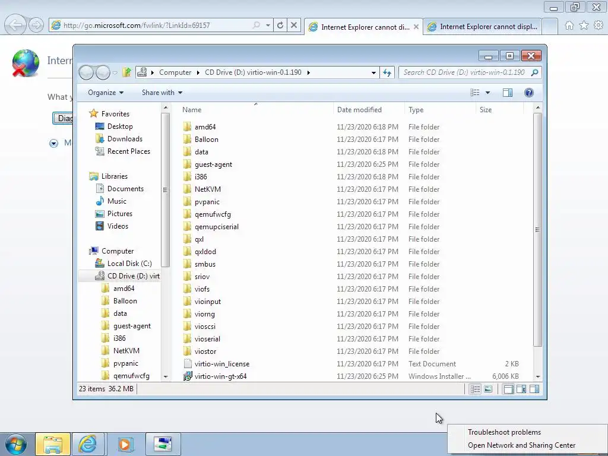The width and height of the screenshot is (608, 456).
Task: Click recent pages dropdown beside Explorer nav buttons
Action: pyautogui.click(x=115, y=72)
